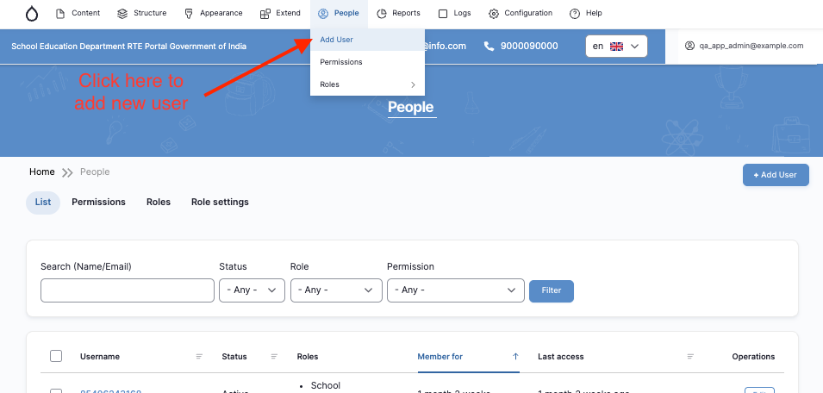This screenshot has height=393, width=823.
Task: Open the Structure admin menu
Action: pos(141,14)
